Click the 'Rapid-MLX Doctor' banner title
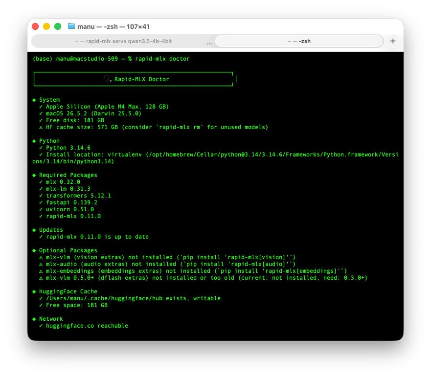This screenshot has width=431, height=377. 141,79
